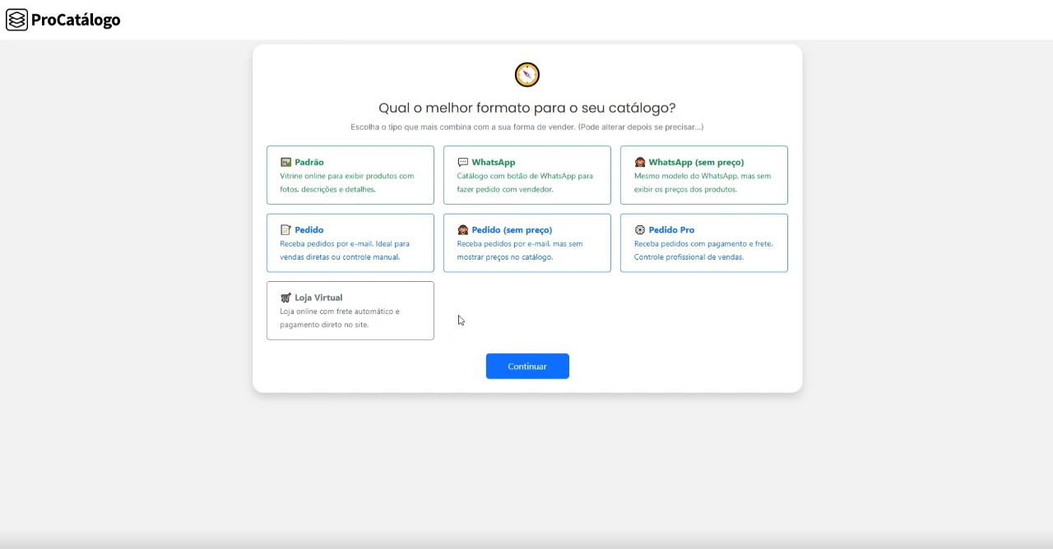The height and width of the screenshot is (549, 1053).
Task: Click the notepad icon beside Pedido
Action: click(x=285, y=230)
